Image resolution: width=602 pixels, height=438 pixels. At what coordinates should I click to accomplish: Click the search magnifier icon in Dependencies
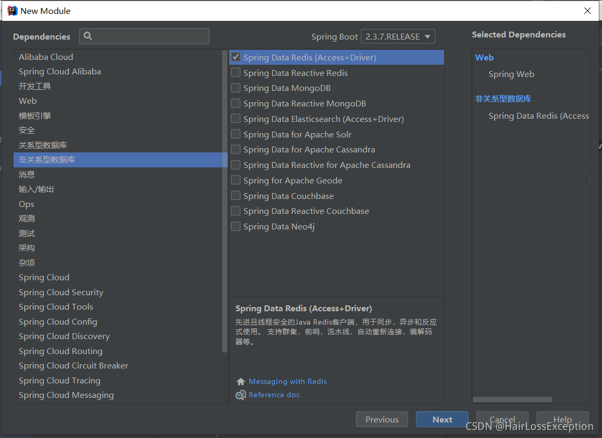[88, 36]
